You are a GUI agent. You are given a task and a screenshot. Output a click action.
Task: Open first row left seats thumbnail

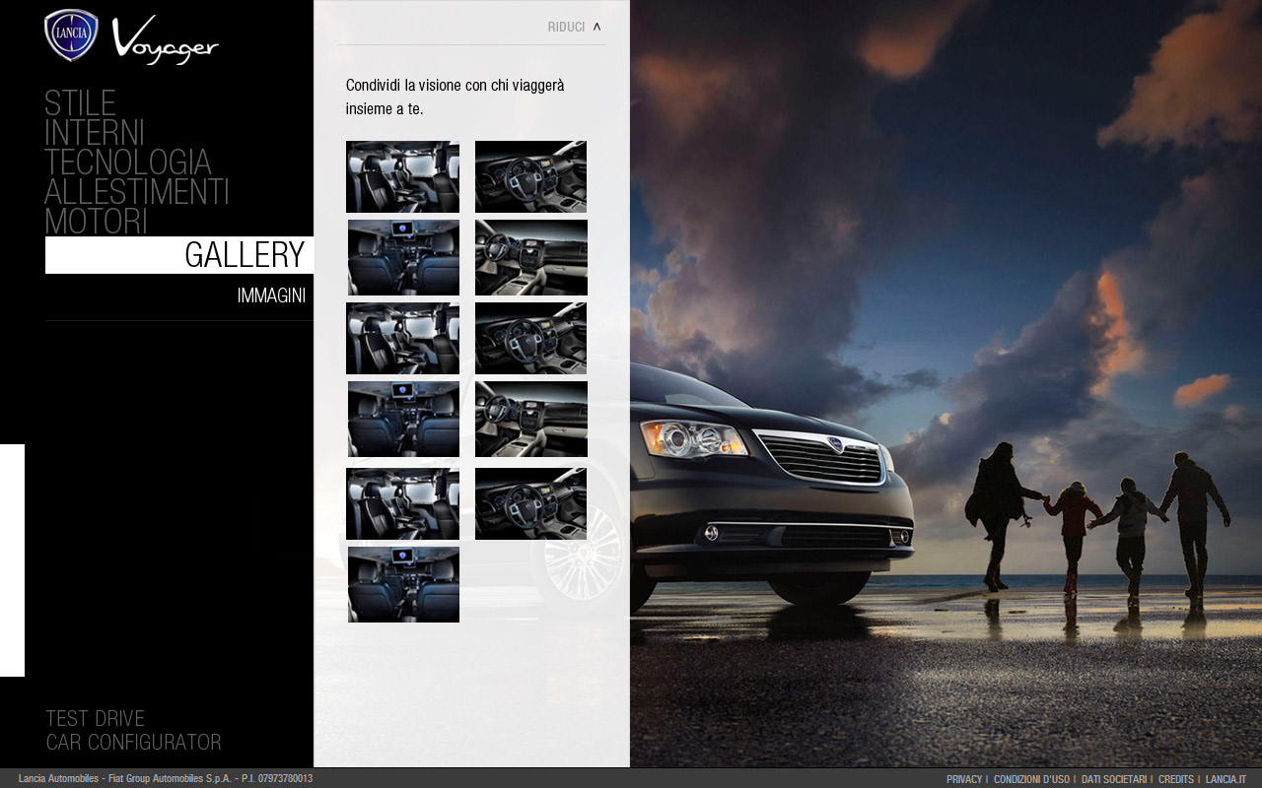pos(402,176)
